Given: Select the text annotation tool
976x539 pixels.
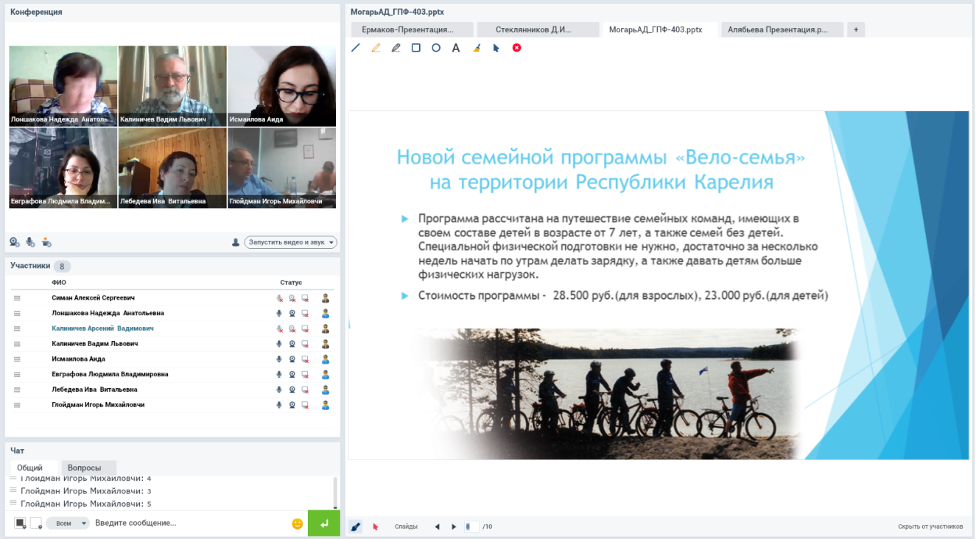Looking at the screenshot, I should point(456,48).
